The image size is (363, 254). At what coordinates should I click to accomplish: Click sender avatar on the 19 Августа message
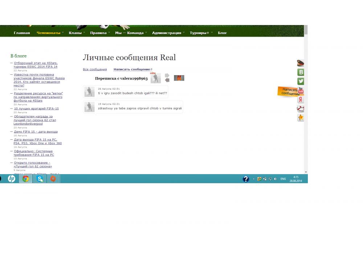pyautogui.click(x=89, y=107)
